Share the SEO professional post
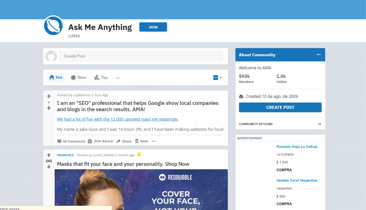366x210 pixels. [124, 141]
